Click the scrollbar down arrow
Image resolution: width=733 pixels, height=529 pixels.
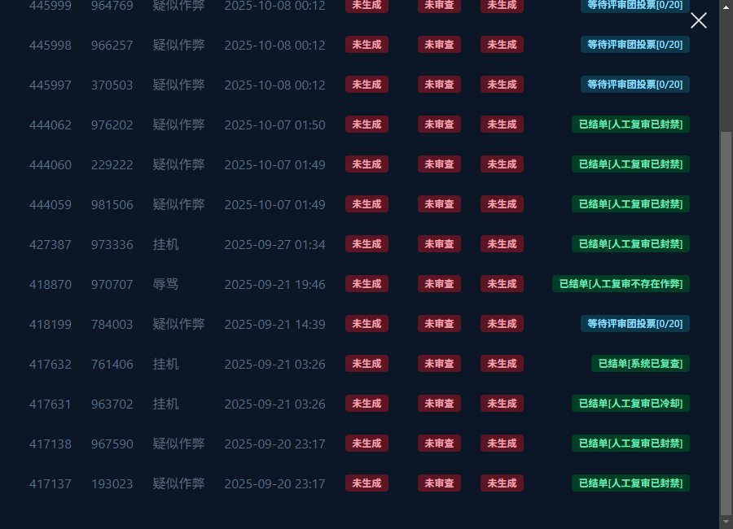click(726, 522)
